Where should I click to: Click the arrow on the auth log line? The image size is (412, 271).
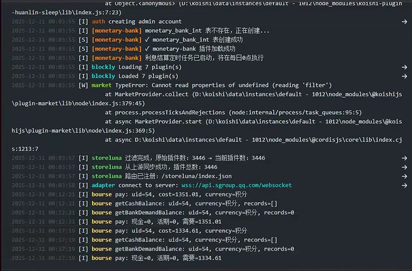click(404, 21)
